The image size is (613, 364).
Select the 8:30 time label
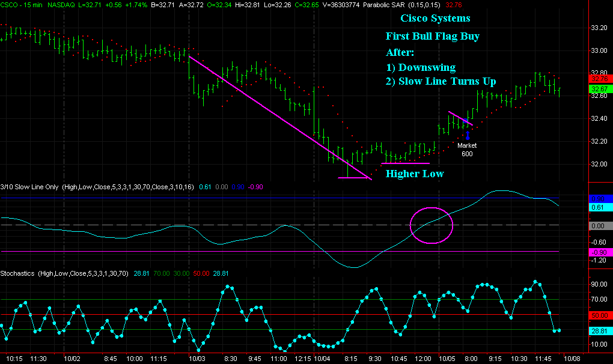(x=231, y=359)
